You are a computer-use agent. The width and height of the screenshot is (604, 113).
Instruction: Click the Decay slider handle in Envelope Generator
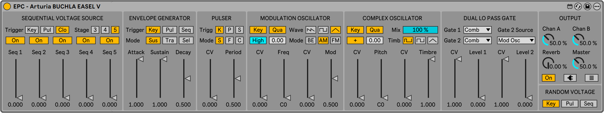(x=187, y=78)
